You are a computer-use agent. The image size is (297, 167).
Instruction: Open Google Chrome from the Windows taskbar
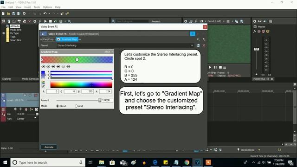(187, 162)
